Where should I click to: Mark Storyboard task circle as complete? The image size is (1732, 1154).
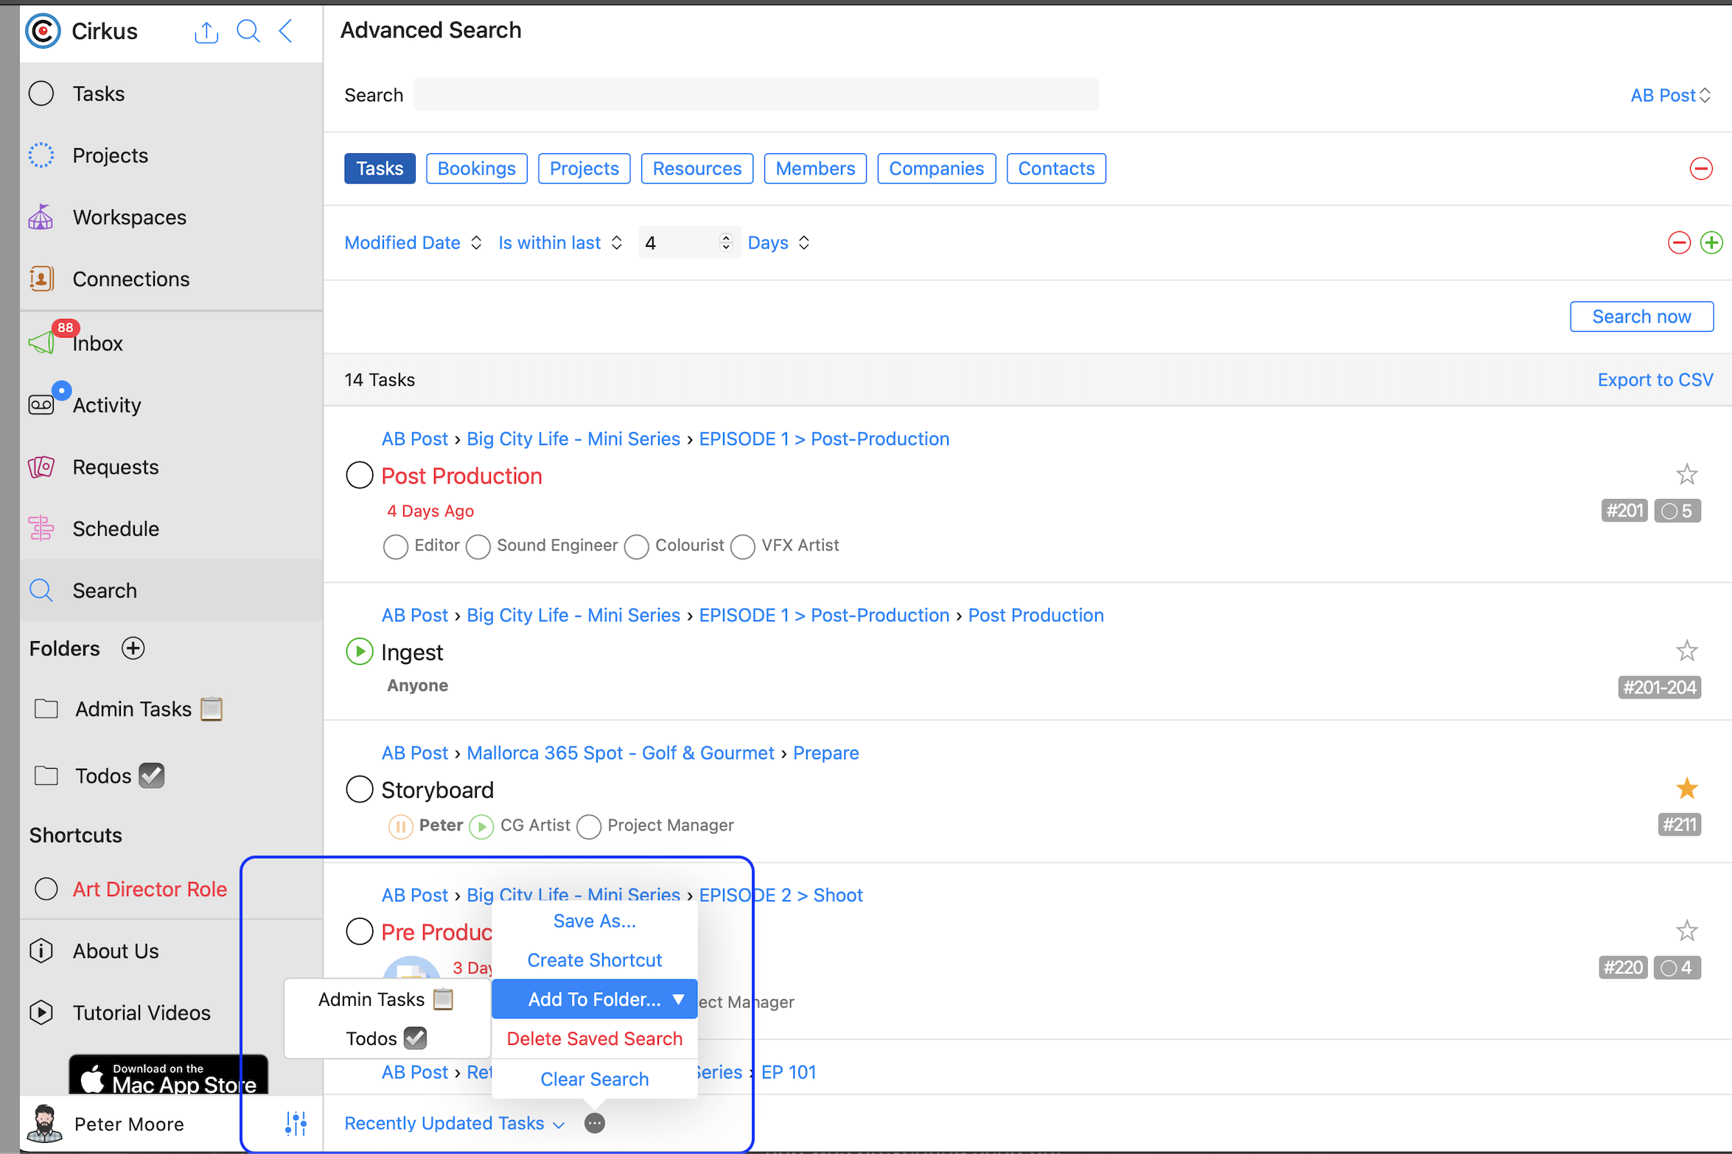coord(360,789)
